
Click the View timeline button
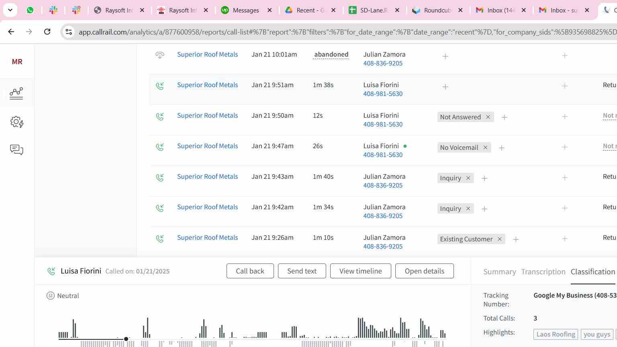tap(361, 271)
